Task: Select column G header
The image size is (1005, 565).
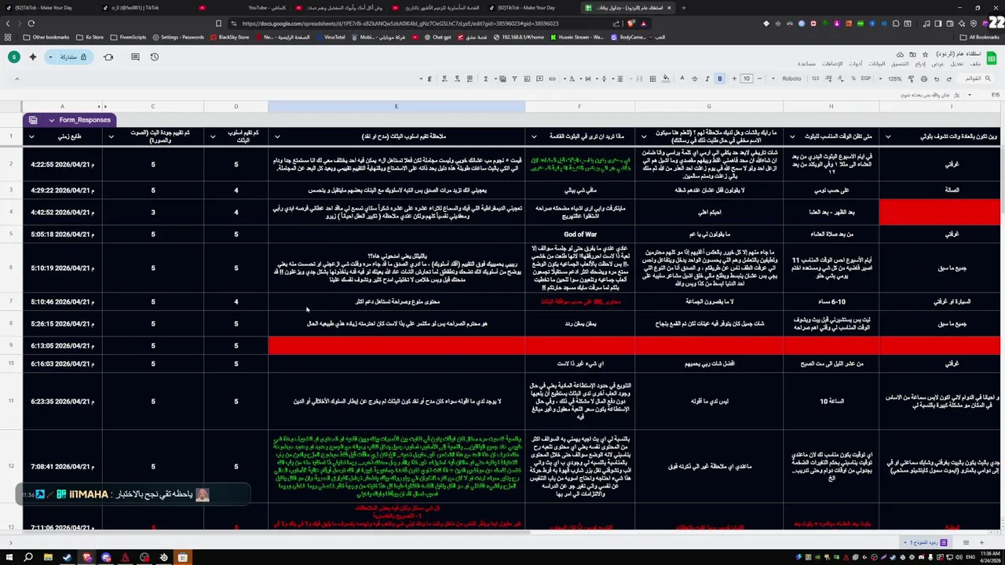Action: (x=709, y=106)
